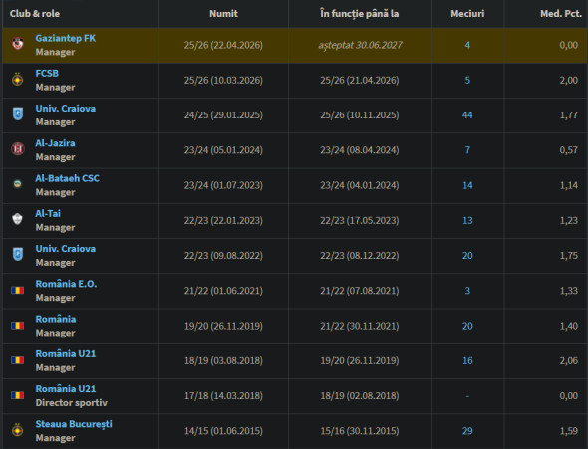This screenshot has width=588, height=449.
Task: Open the România E.O. team link
Action: 66,284
